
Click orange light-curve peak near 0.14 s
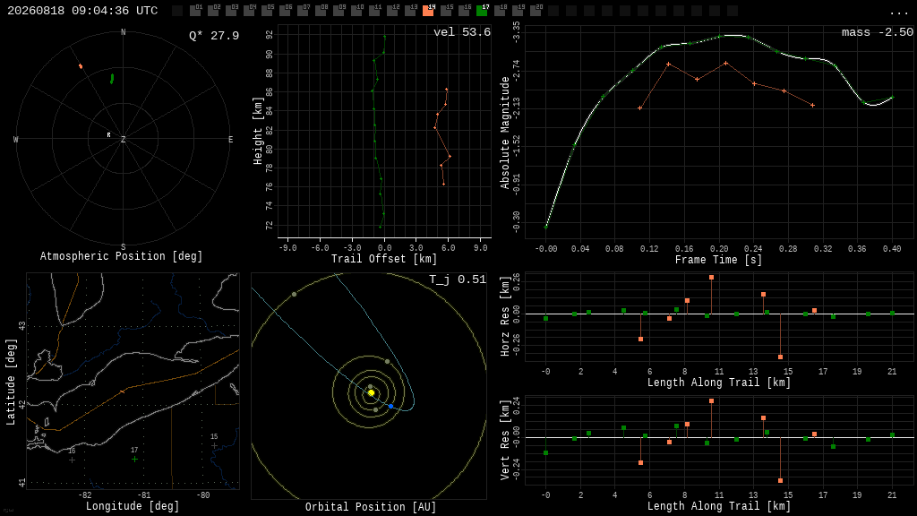pyautogui.click(x=668, y=64)
